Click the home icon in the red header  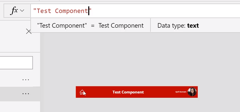[x=82, y=92]
